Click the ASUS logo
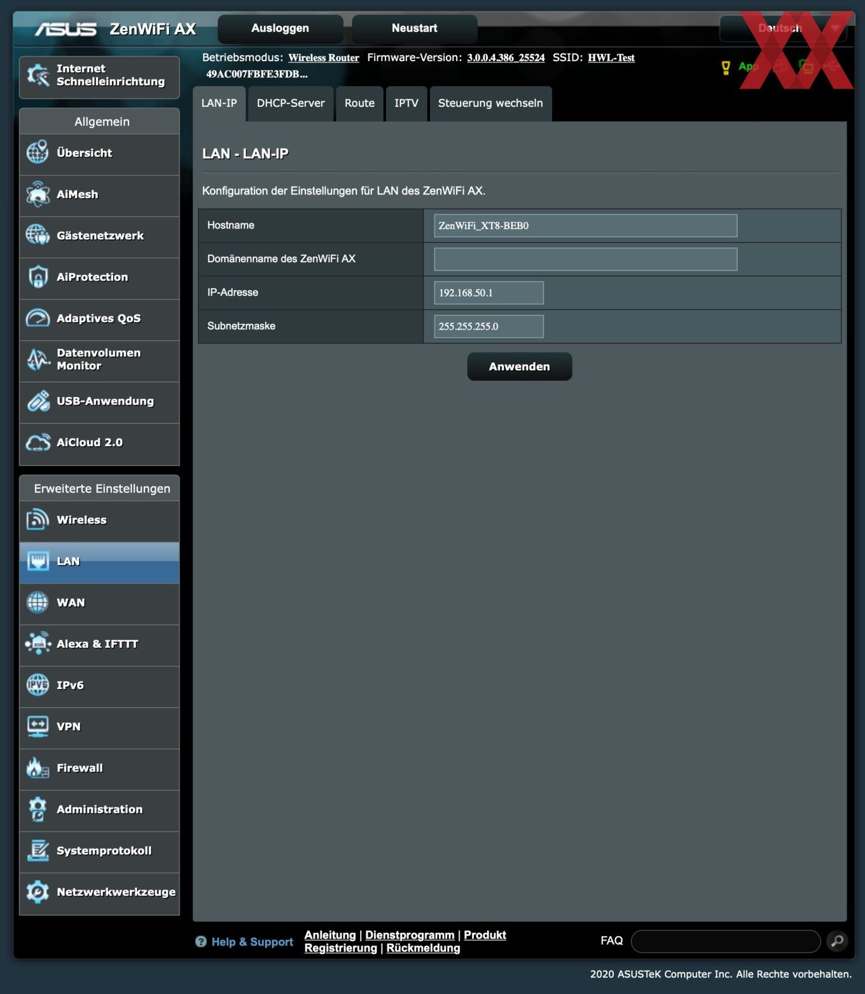 click(66, 29)
